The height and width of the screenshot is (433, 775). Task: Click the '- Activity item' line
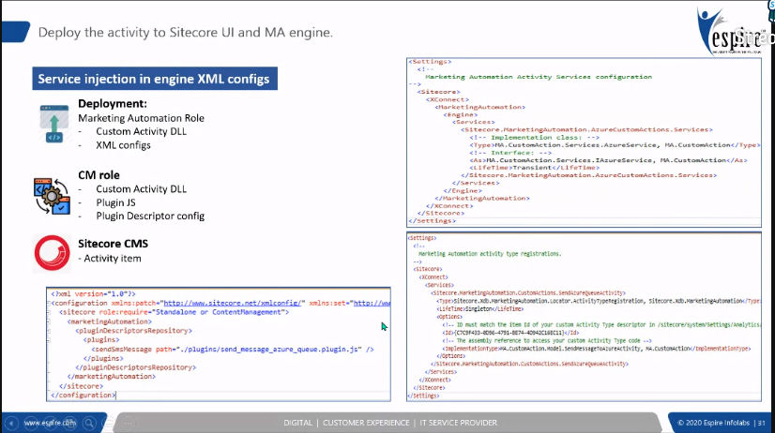tap(110, 259)
